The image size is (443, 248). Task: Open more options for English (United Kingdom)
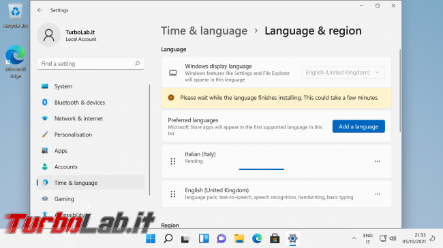pyautogui.click(x=377, y=194)
